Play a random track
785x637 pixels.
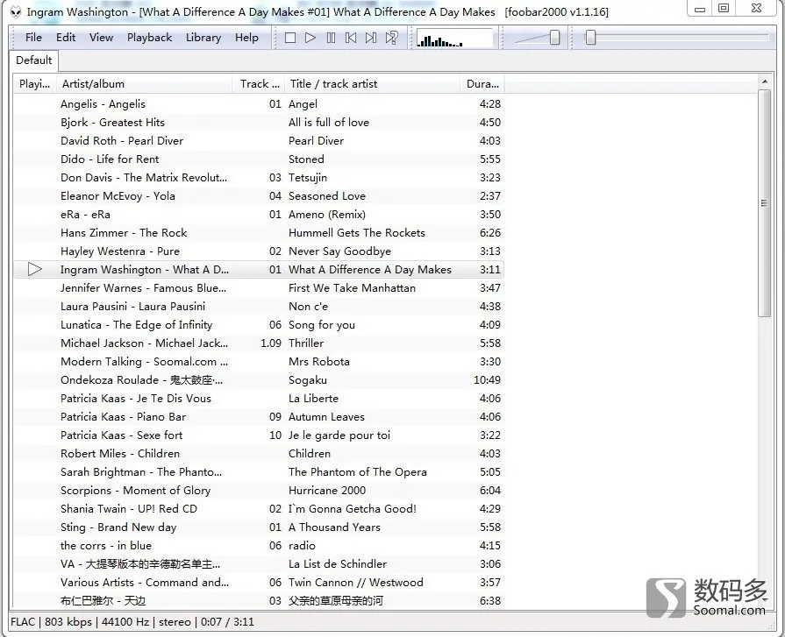[x=391, y=38]
